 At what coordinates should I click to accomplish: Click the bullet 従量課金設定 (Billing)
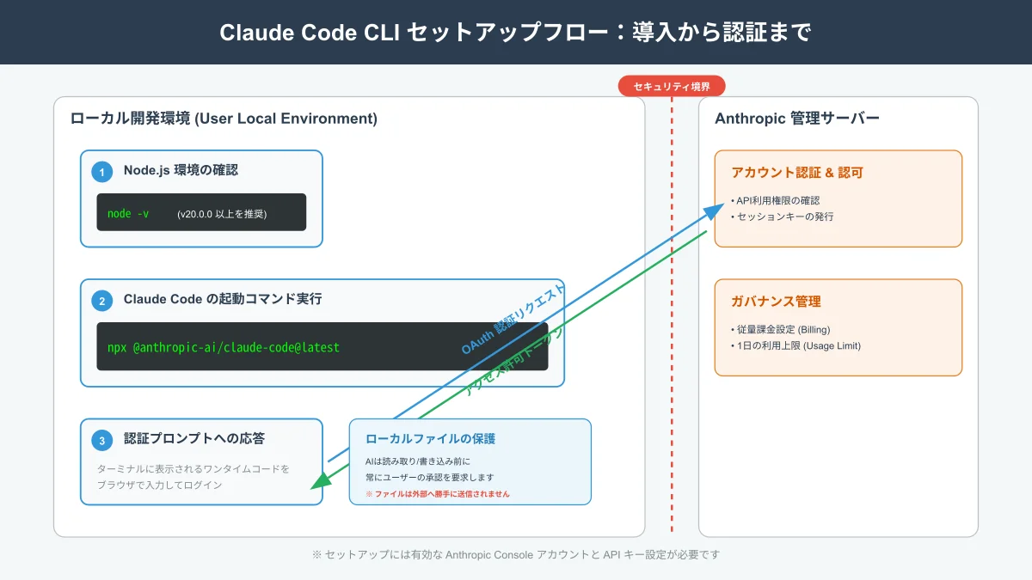click(x=780, y=329)
